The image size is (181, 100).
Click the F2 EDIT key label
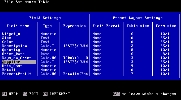(x=30, y=94)
